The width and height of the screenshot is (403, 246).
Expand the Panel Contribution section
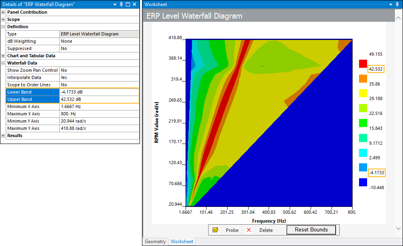coord(3,12)
